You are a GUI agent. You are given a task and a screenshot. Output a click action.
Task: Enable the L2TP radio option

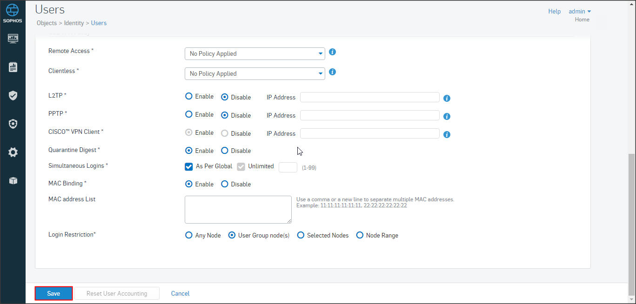point(188,97)
